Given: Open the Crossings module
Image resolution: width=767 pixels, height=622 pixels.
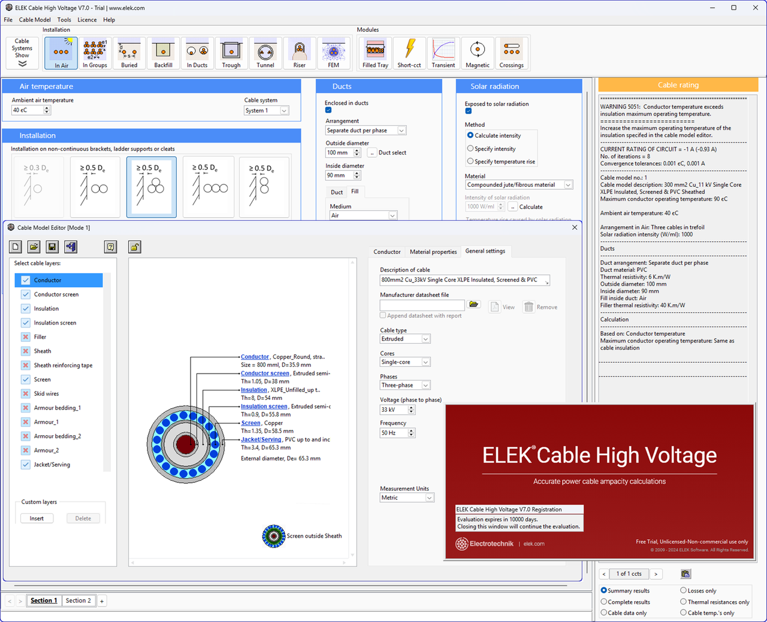Looking at the screenshot, I should pos(512,53).
